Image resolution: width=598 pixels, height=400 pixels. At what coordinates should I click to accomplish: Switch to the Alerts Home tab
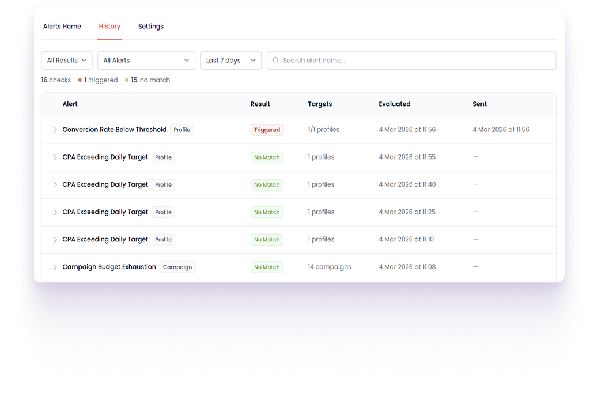(62, 27)
